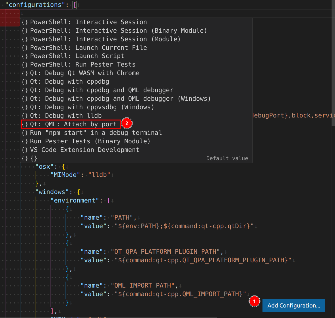Click the Default value label in the suggestion list
This screenshot has height=318, width=335.
point(227,158)
